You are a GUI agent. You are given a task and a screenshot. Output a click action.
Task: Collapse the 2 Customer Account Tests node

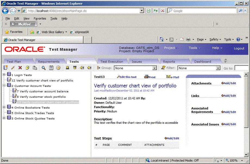(4, 85)
